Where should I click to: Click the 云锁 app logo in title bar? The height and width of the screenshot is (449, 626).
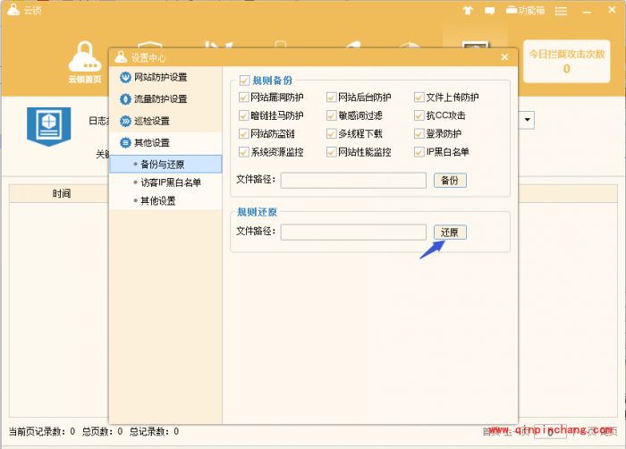(13, 9)
